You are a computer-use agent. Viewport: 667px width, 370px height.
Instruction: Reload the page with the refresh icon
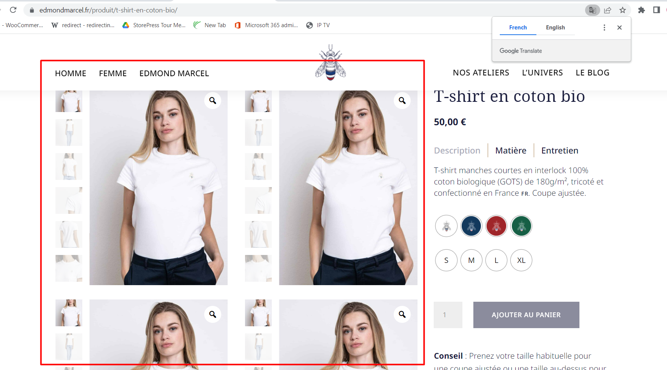13,10
